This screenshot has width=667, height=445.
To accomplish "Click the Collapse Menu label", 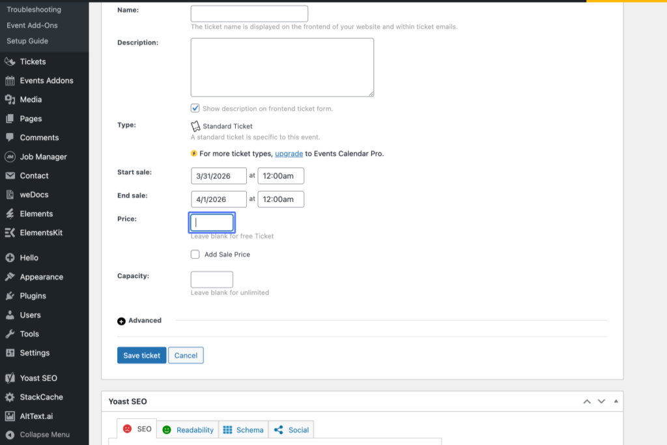I will tap(45, 435).
